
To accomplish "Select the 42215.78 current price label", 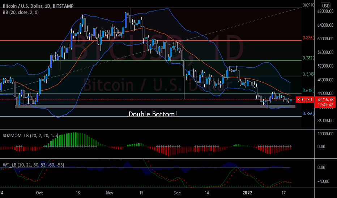I will click(325, 99).
